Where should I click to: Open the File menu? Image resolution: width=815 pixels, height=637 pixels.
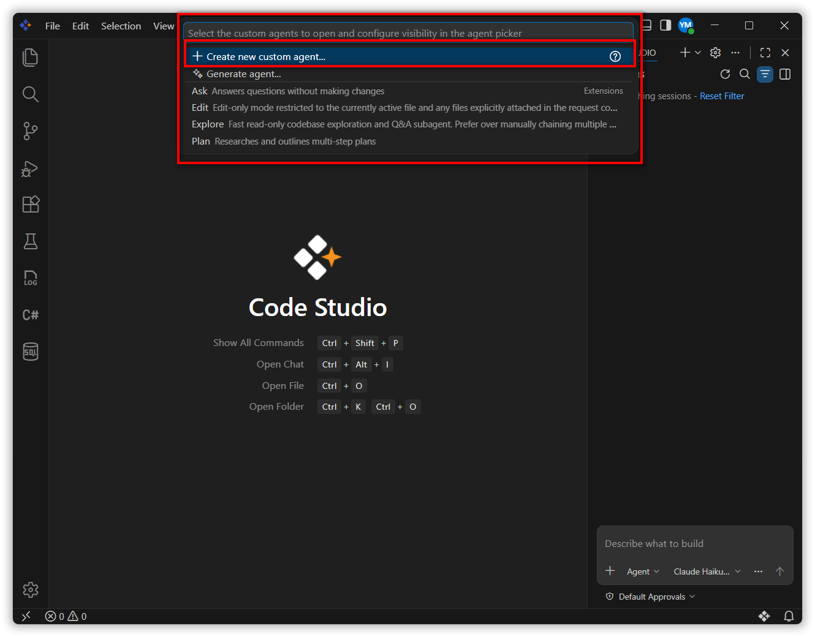(x=53, y=26)
